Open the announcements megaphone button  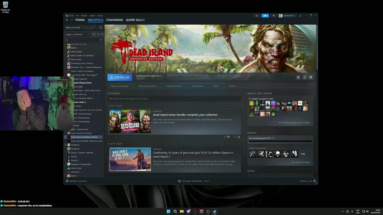pyautogui.click(x=265, y=16)
